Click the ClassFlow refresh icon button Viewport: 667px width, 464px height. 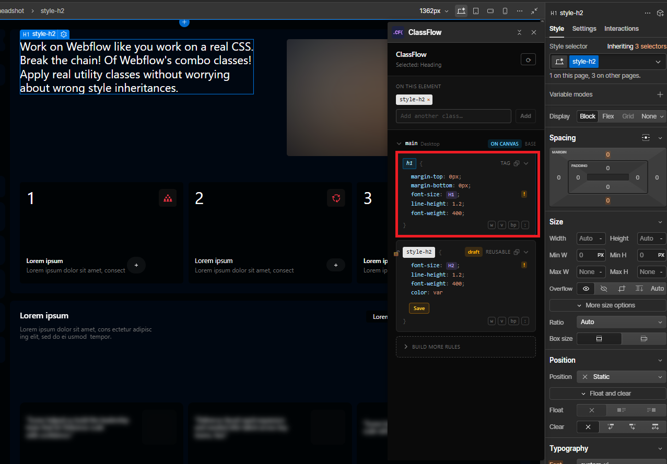[x=528, y=60]
